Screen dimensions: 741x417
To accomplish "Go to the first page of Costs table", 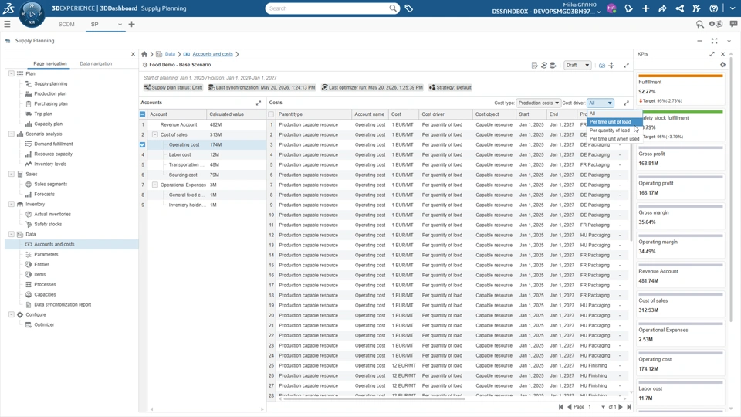I will 561,407.
